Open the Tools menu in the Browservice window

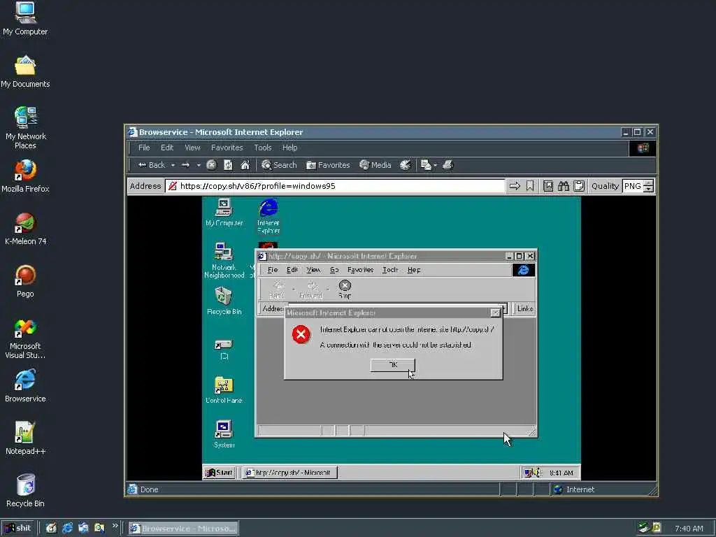(x=263, y=148)
